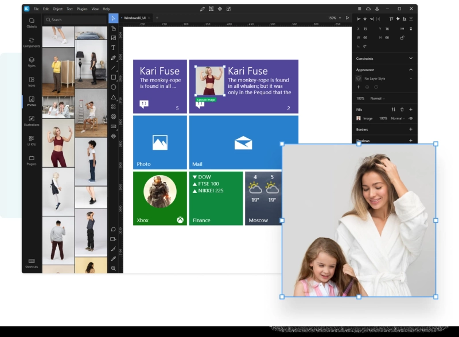
Task: Align selection to top edge
Action: (391, 19)
